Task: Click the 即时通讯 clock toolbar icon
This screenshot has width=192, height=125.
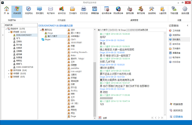Action: [40, 10]
